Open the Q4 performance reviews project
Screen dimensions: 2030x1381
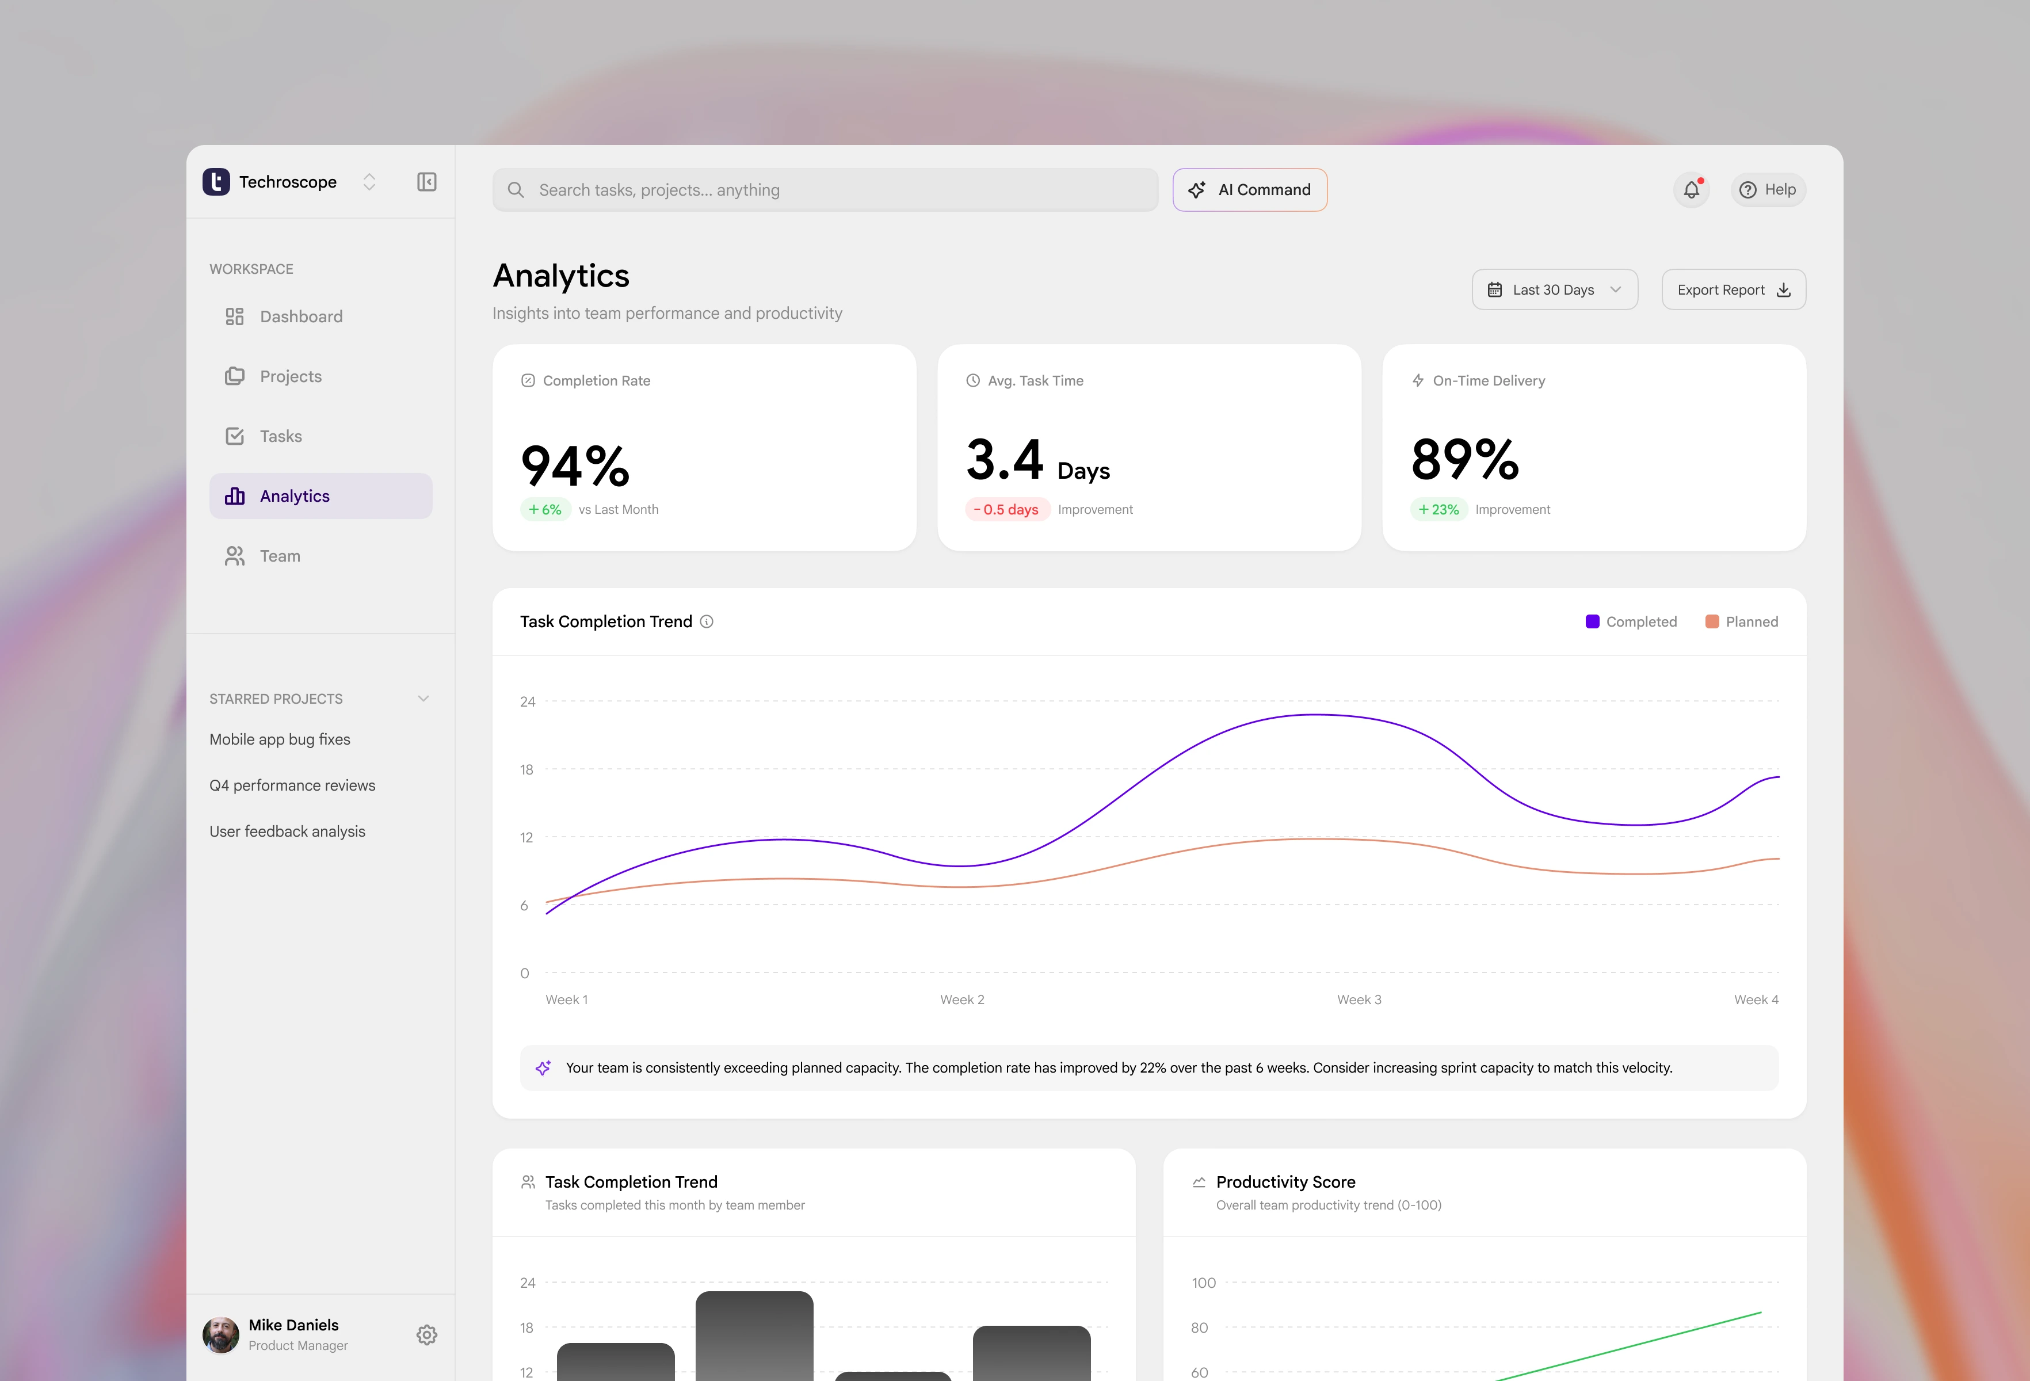(292, 785)
